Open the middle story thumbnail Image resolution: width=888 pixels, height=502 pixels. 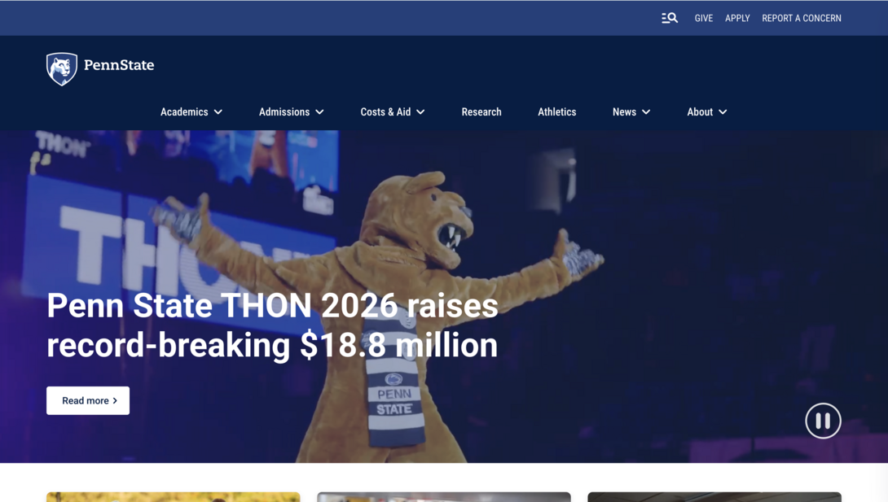click(x=443, y=496)
